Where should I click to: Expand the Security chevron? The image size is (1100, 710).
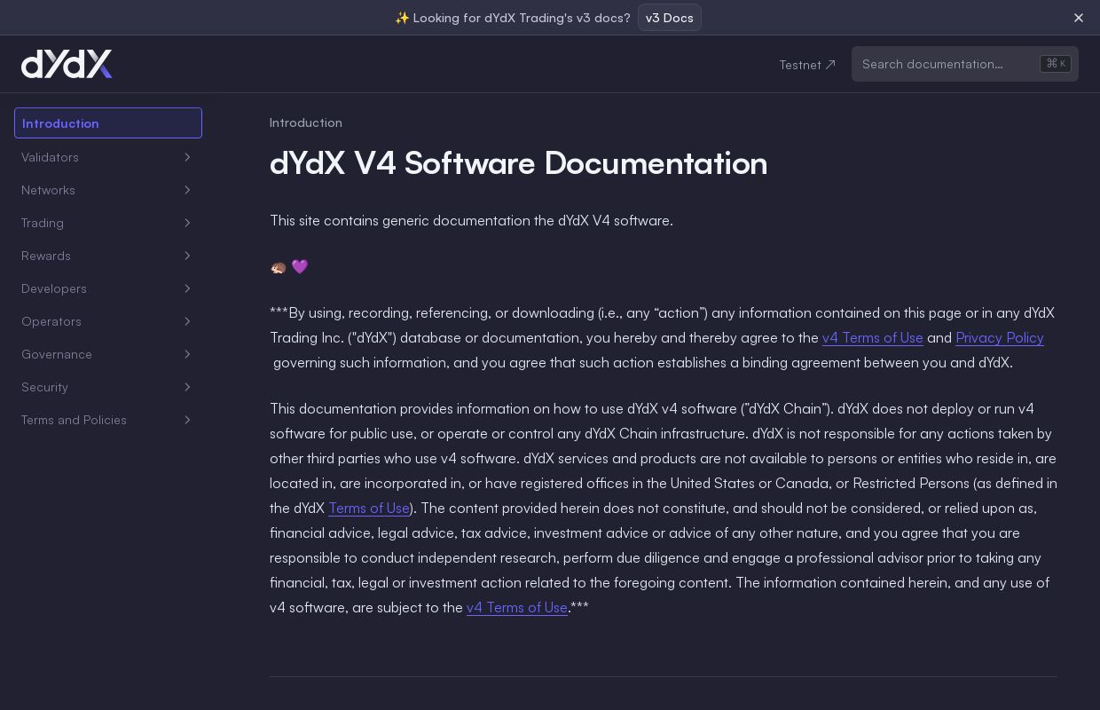click(187, 387)
